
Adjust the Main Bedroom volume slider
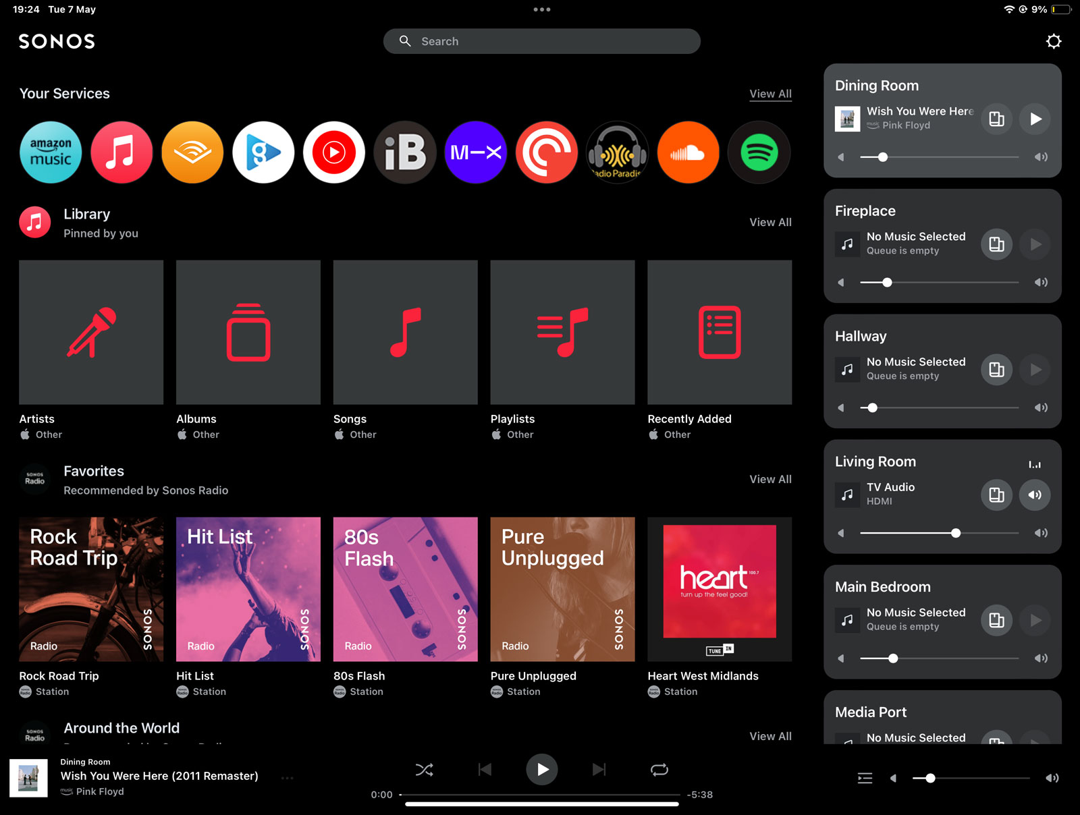940,658
